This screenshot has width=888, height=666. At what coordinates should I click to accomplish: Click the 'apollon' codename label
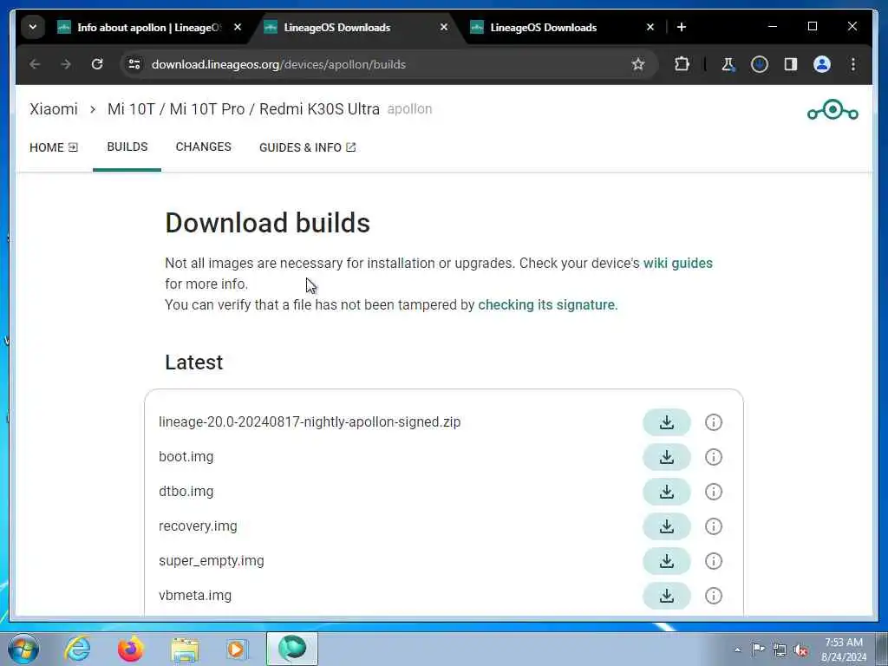coord(409,109)
